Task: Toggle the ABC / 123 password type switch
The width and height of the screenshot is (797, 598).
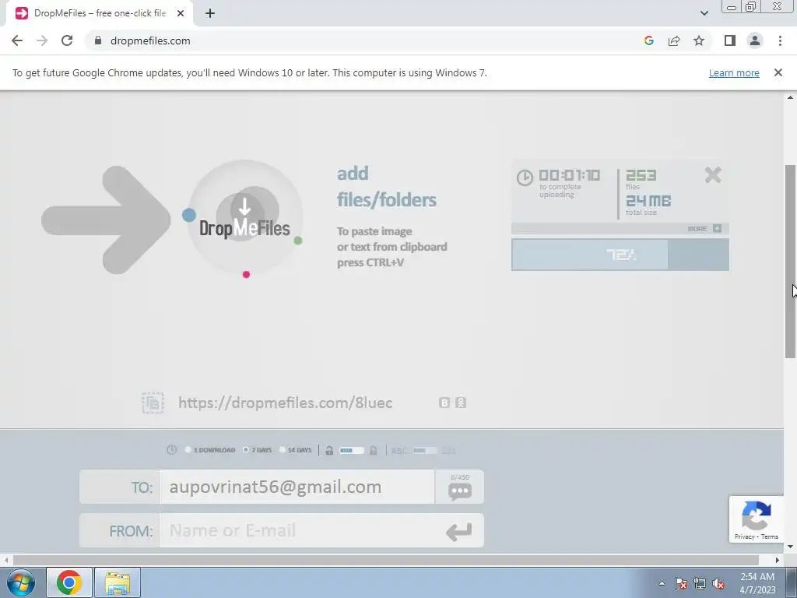Action: (x=424, y=451)
